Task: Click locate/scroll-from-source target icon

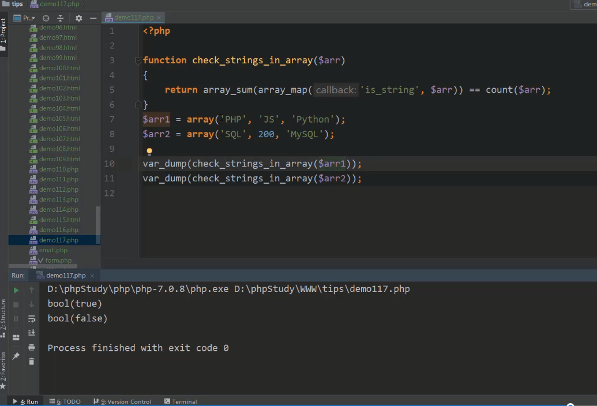Action: 46,18
